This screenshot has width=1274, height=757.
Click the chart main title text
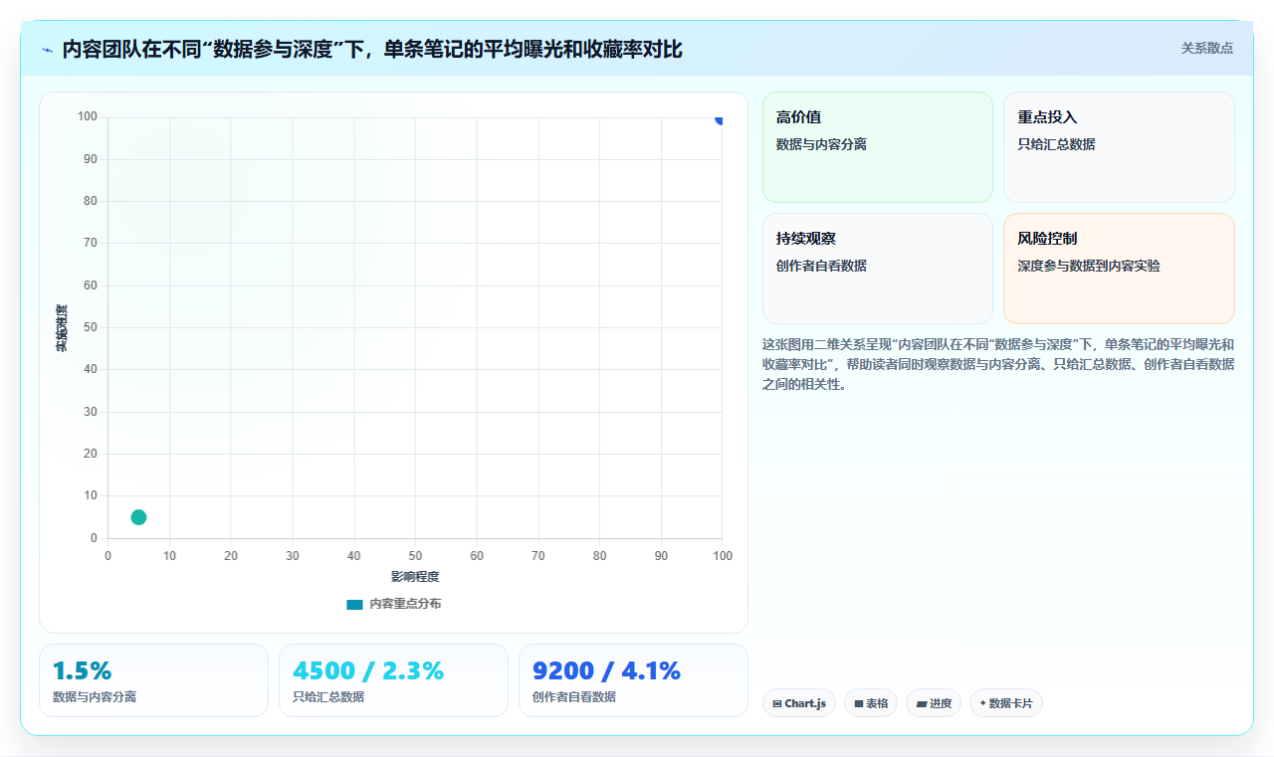pos(372,49)
